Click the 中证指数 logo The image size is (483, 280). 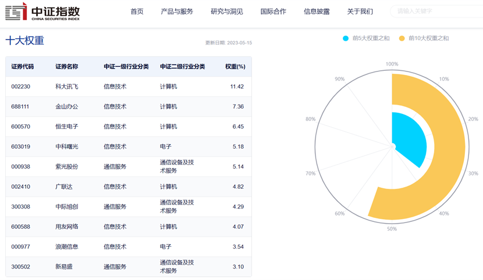pyautogui.click(x=42, y=12)
